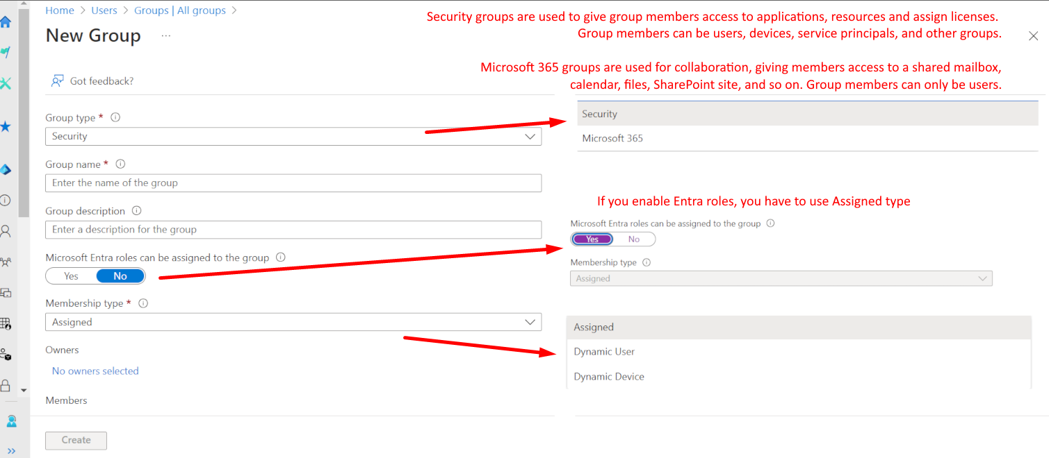The image size is (1049, 458).
Task: Choose Microsoft 365 group type option
Action: pyautogui.click(x=612, y=138)
